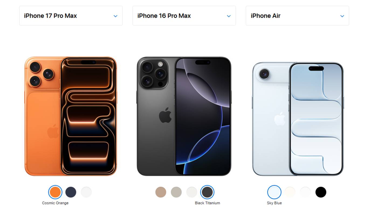This screenshot has height=210, width=374.
Task: Click the chevron beside iPhone 17 Pro Max
Action: pyautogui.click(x=115, y=16)
